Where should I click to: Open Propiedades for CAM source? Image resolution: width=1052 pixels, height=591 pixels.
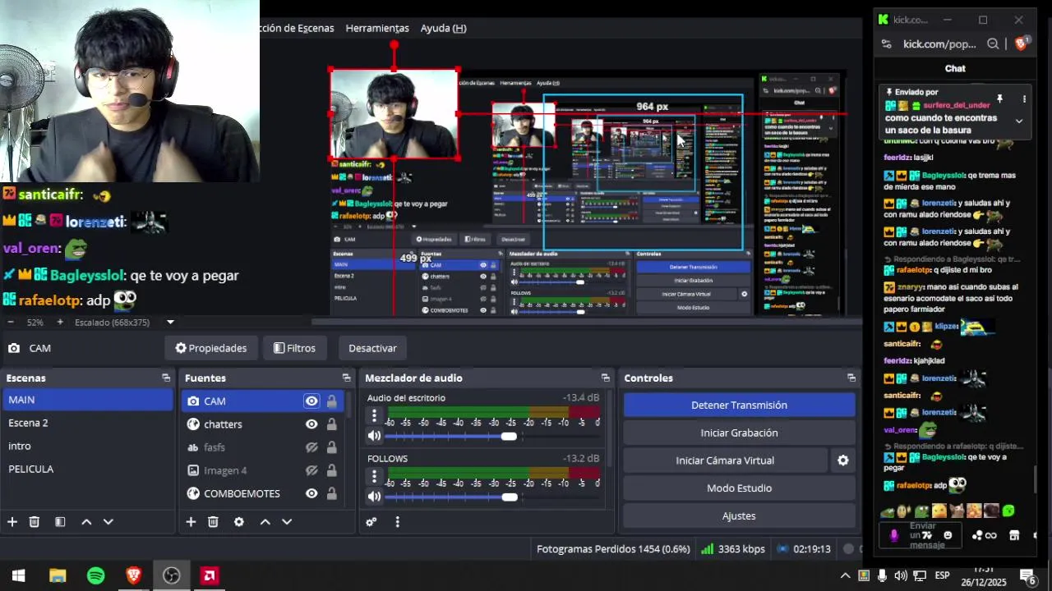(211, 348)
